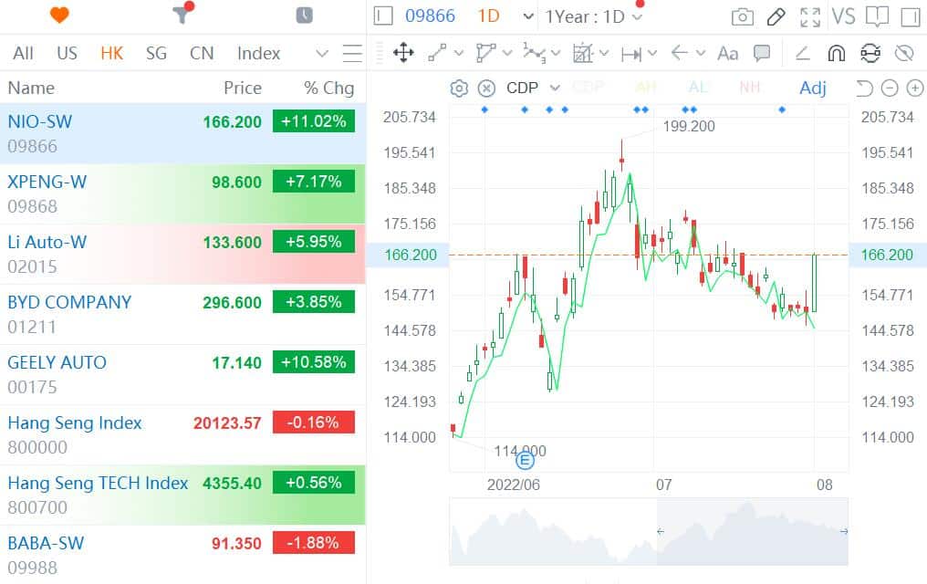Switch to the HK market tab
927x584 pixels.
[111, 53]
